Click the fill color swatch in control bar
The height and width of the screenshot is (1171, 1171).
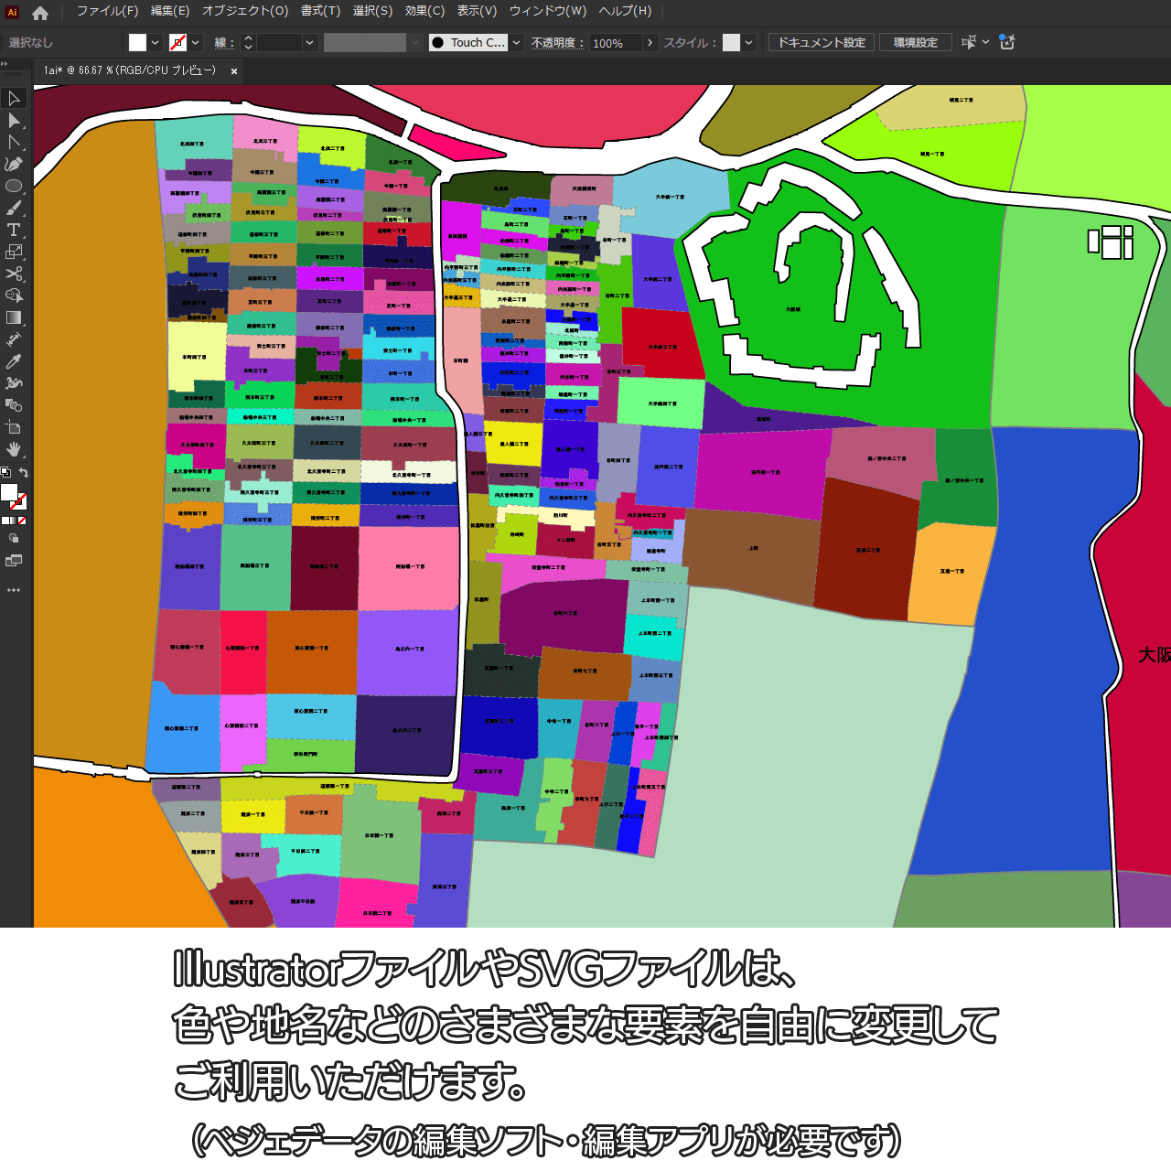137,43
